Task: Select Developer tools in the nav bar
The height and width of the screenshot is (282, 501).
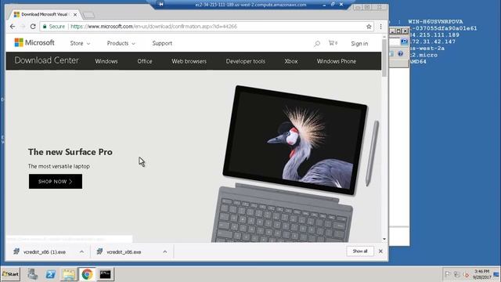Action: pos(245,61)
